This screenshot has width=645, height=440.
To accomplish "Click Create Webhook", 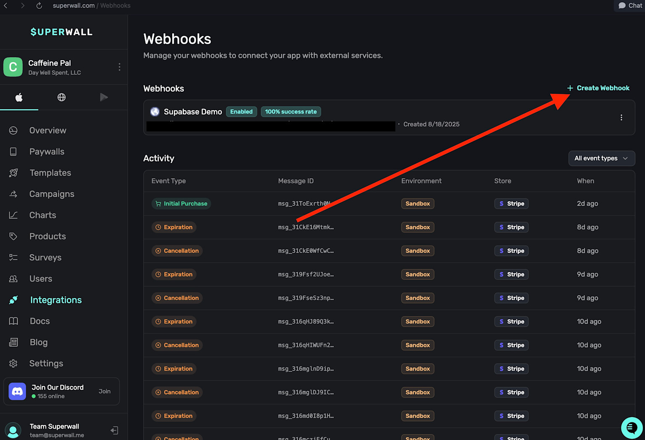I will 598,88.
